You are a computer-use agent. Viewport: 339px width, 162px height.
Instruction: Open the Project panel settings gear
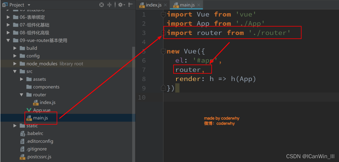pos(121,5)
